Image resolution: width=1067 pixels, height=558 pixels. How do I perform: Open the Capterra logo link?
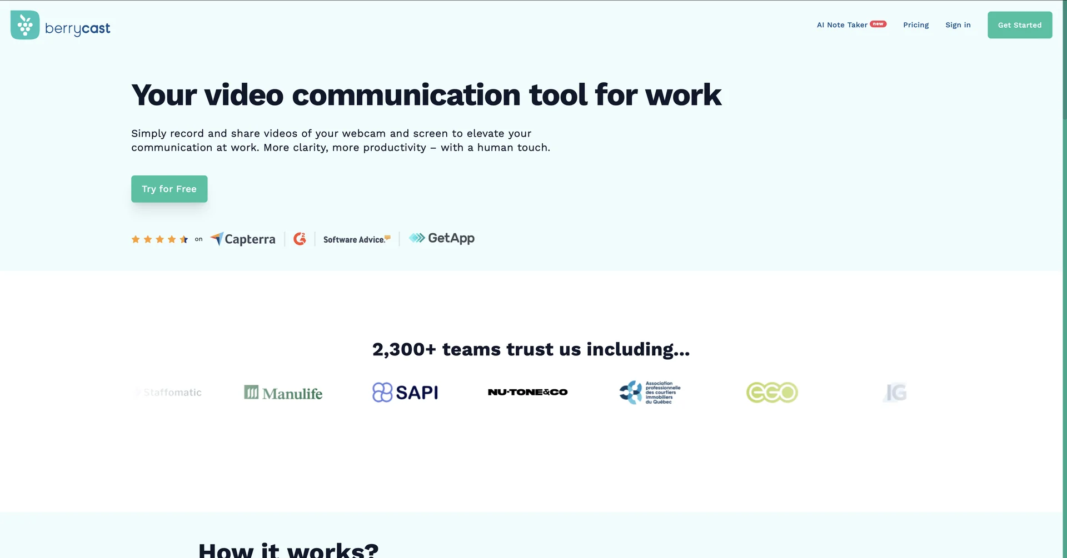tap(243, 239)
